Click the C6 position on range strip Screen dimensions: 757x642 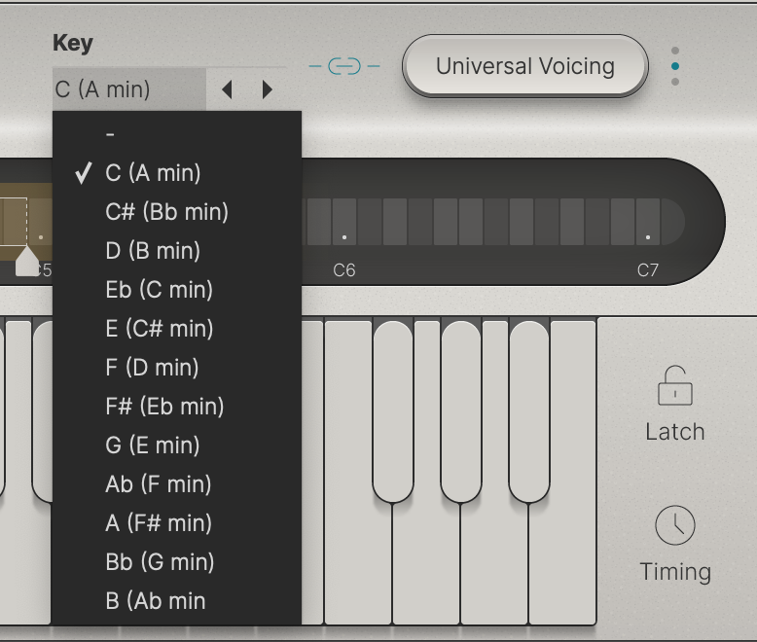(x=344, y=234)
